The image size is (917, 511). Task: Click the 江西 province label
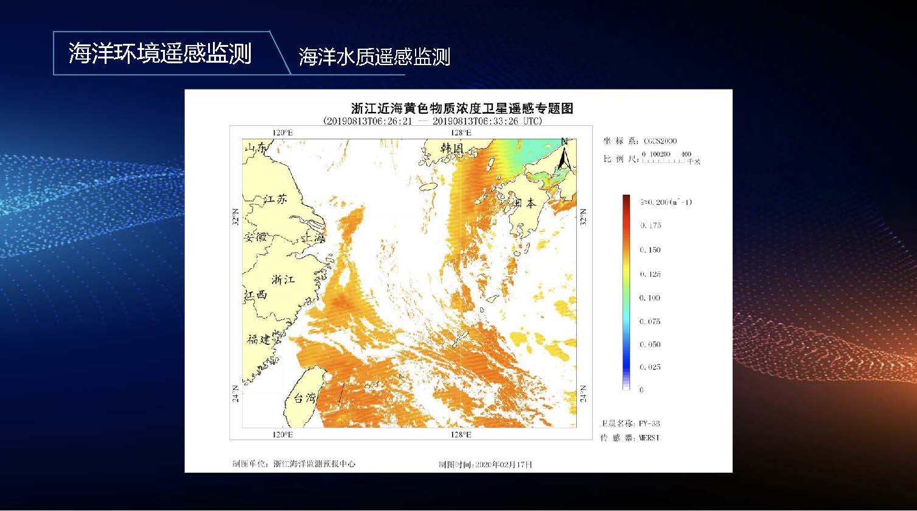coord(256,294)
